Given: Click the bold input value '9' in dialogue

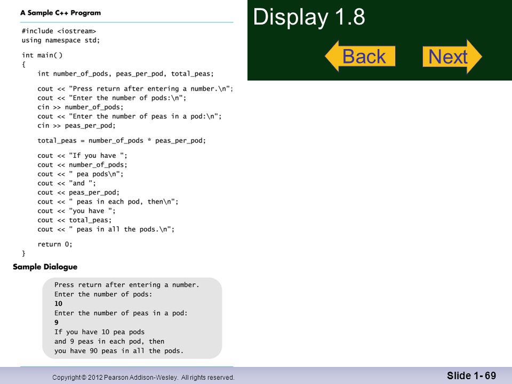Looking at the screenshot, I should click(x=57, y=323).
